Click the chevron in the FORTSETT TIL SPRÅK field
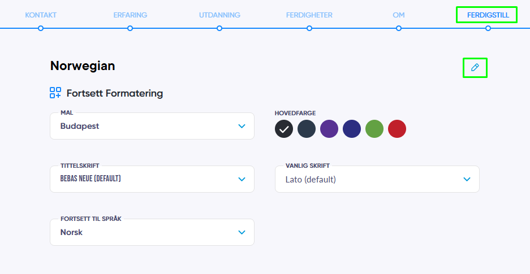This screenshot has width=530, height=274. (242, 232)
